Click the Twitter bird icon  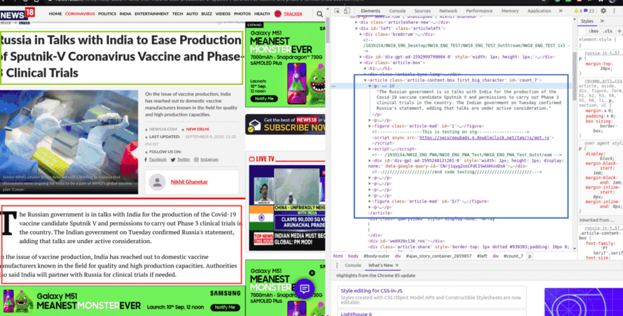tap(173, 160)
